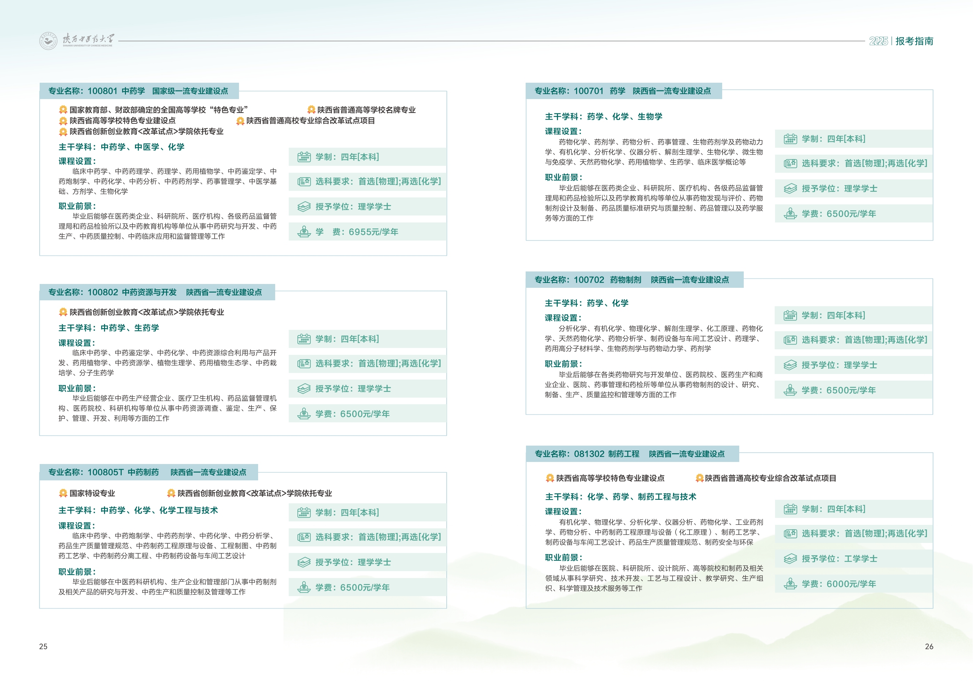Viewport: 973px width, 683px height.
Task: Click the 2025 报考指南 header text
Action: [901, 41]
